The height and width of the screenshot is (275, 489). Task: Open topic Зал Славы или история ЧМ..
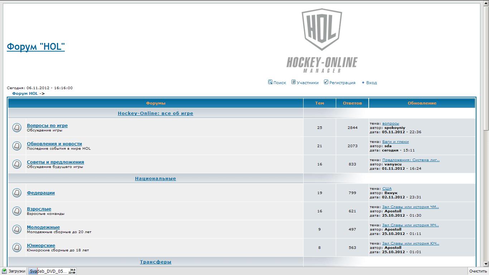[411, 207]
